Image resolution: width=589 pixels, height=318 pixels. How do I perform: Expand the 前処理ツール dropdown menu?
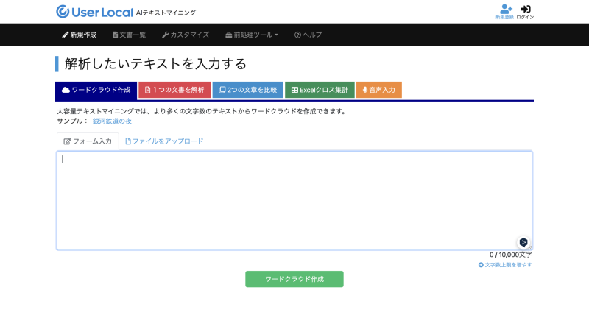click(251, 35)
